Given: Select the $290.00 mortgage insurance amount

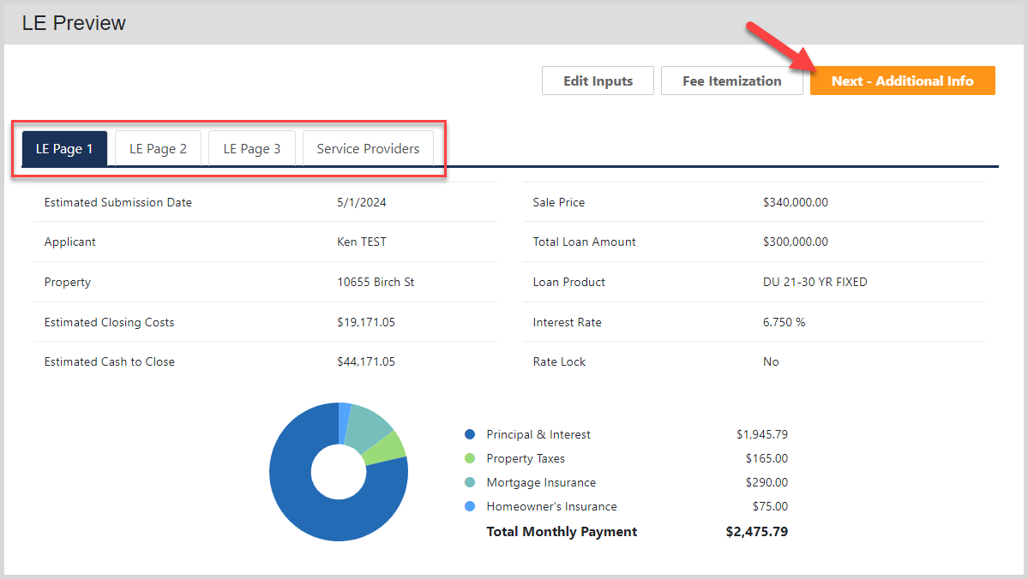Looking at the screenshot, I should [766, 482].
